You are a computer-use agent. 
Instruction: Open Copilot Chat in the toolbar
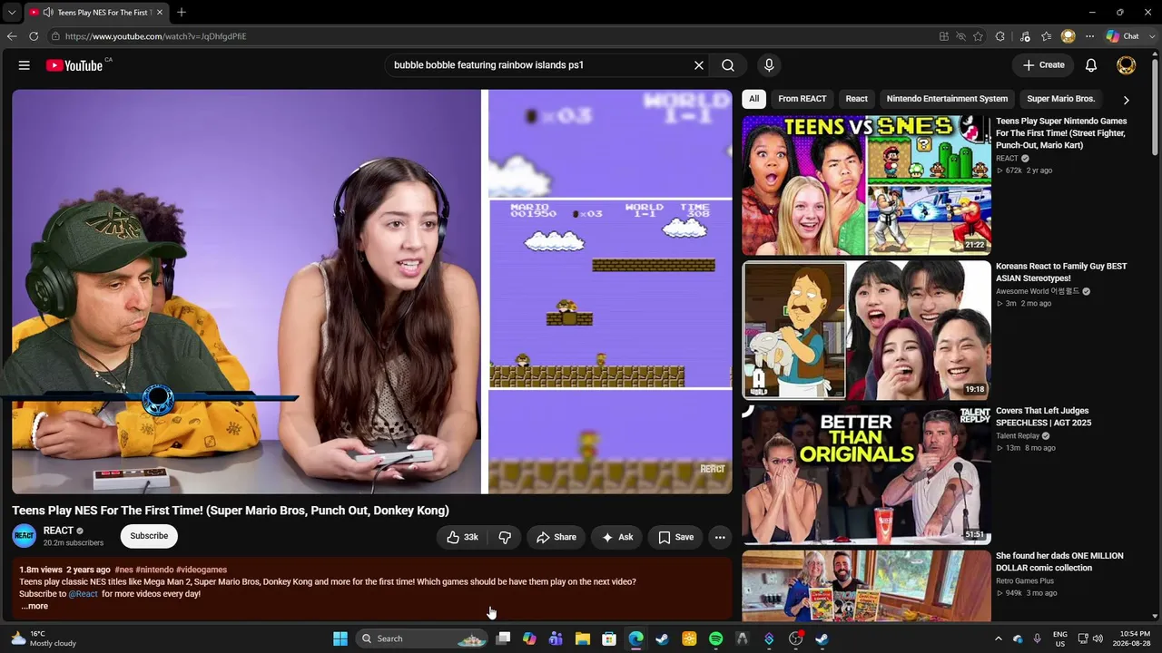pyautogui.click(x=1123, y=36)
